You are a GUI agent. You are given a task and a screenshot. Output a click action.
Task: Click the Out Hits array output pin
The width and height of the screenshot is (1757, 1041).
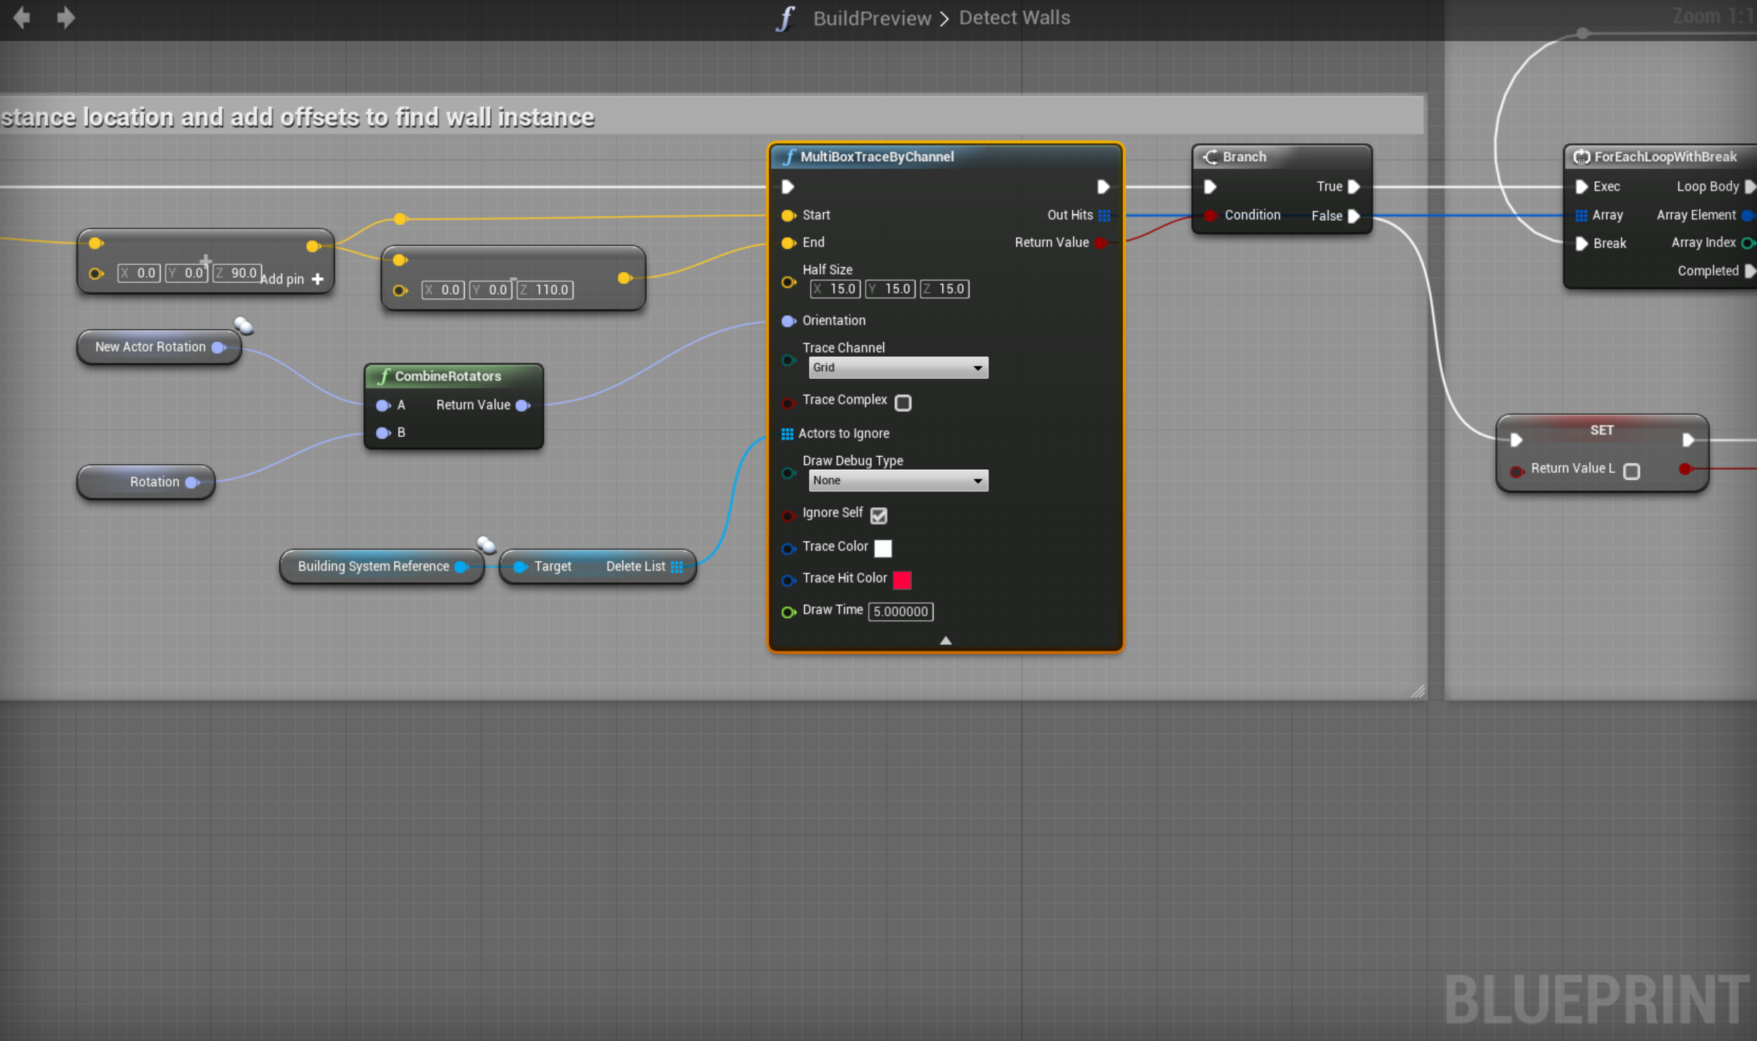[x=1104, y=215]
